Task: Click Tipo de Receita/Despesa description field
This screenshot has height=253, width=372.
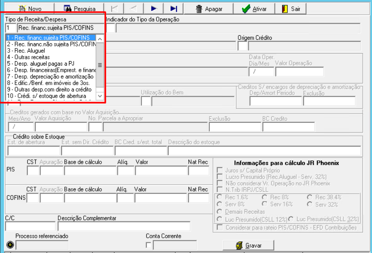Action: pos(61,28)
